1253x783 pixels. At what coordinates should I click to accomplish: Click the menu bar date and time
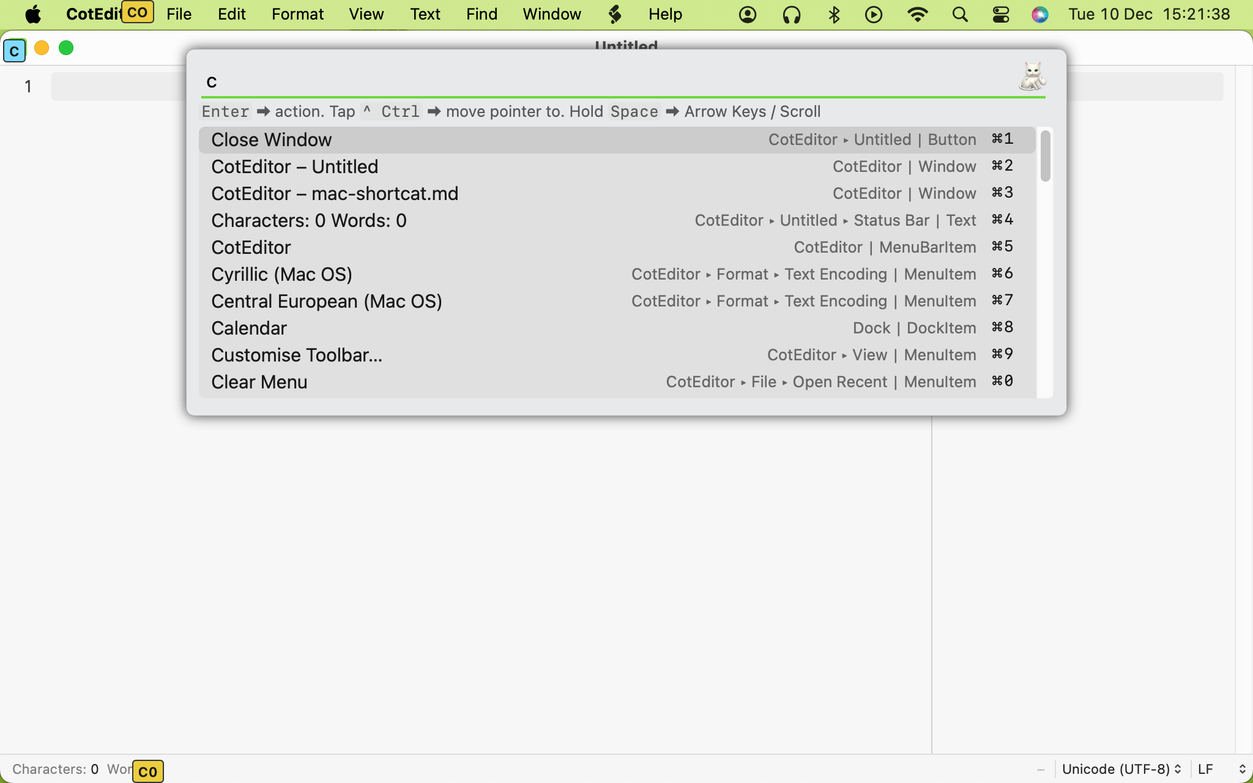coord(1149,14)
